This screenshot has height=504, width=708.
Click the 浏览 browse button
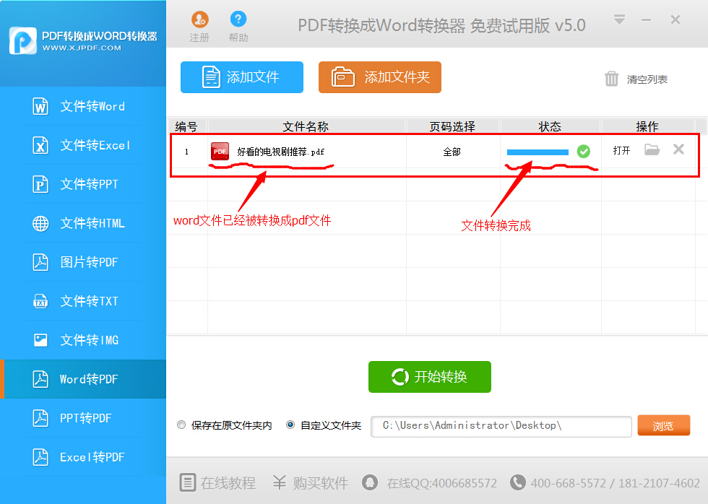(662, 426)
